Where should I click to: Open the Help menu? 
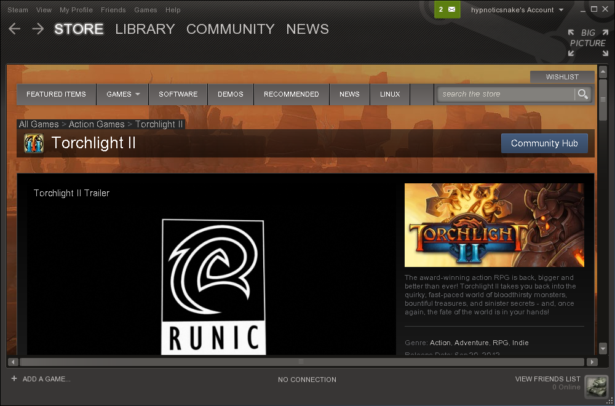[x=173, y=10]
